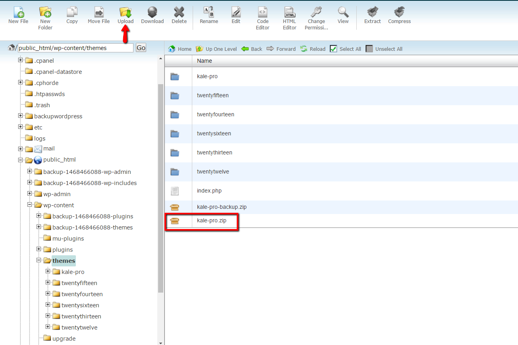
Task: Click the twentytwelve folder icon in file list
Action: coord(175,172)
